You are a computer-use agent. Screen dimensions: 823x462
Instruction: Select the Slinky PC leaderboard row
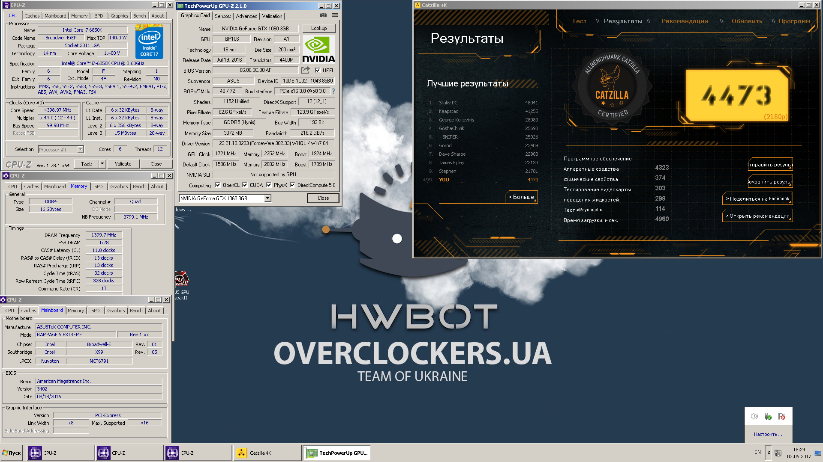[x=483, y=103]
